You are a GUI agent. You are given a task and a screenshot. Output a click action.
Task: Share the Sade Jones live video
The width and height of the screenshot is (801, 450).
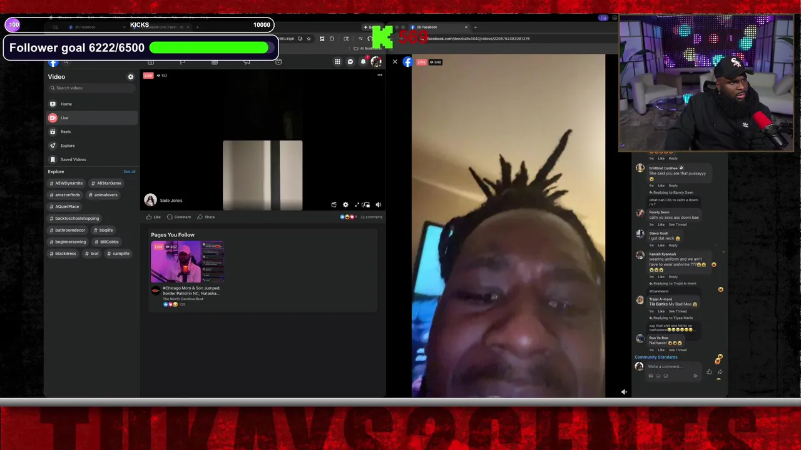point(206,217)
